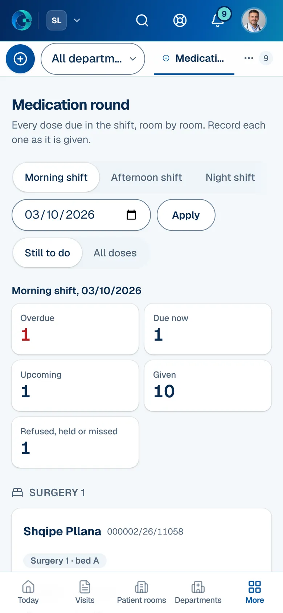Click the app logo in header
The width and height of the screenshot is (283, 613).
tap(22, 20)
